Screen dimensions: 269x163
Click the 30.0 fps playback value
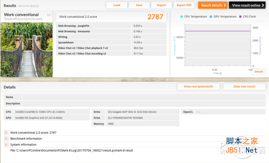coord(138,48)
